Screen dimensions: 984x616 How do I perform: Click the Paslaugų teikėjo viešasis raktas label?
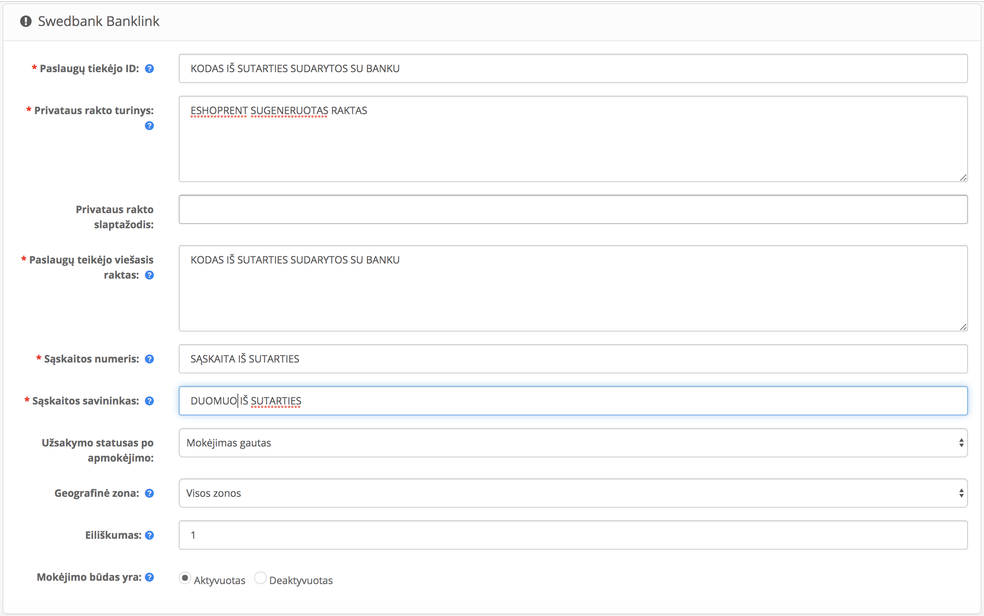[x=91, y=267]
